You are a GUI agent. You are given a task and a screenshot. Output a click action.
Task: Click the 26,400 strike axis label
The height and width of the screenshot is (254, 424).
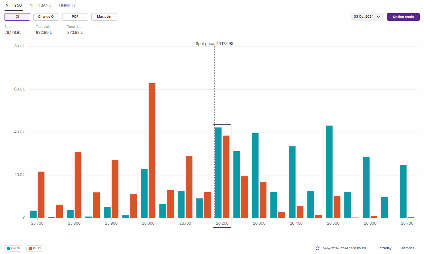pyautogui.click(x=296, y=223)
